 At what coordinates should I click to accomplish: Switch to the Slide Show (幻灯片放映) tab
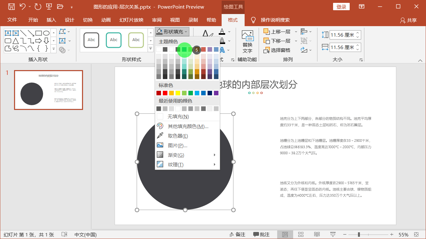click(x=131, y=20)
